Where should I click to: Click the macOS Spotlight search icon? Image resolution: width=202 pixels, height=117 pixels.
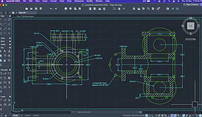[169, 1]
